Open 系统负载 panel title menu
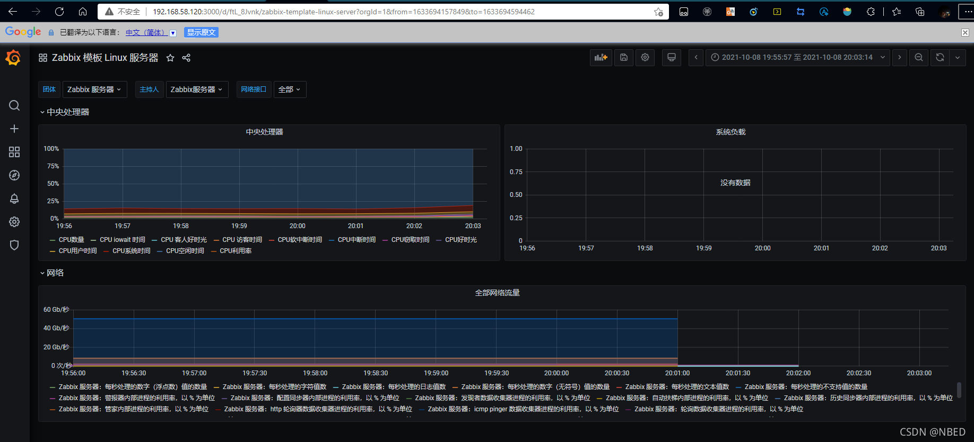 point(730,132)
